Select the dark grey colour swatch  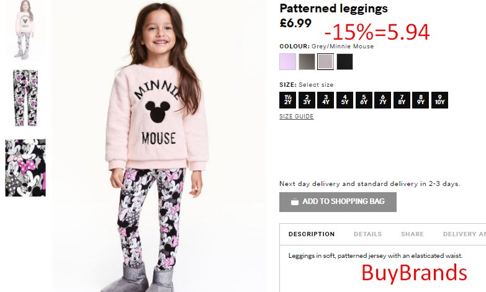click(x=307, y=61)
